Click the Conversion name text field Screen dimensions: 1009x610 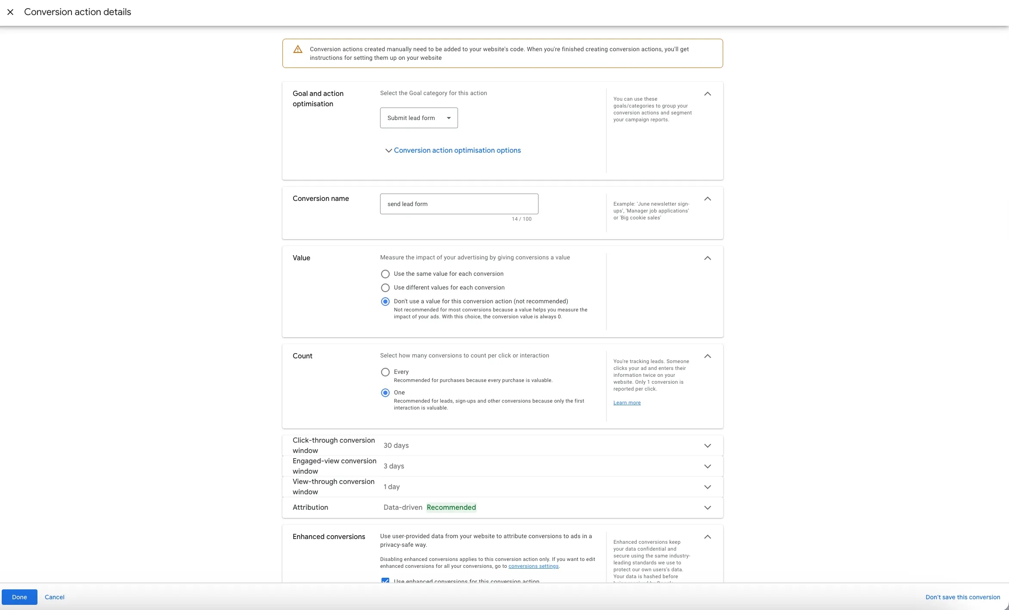click(x=459, y=204)
